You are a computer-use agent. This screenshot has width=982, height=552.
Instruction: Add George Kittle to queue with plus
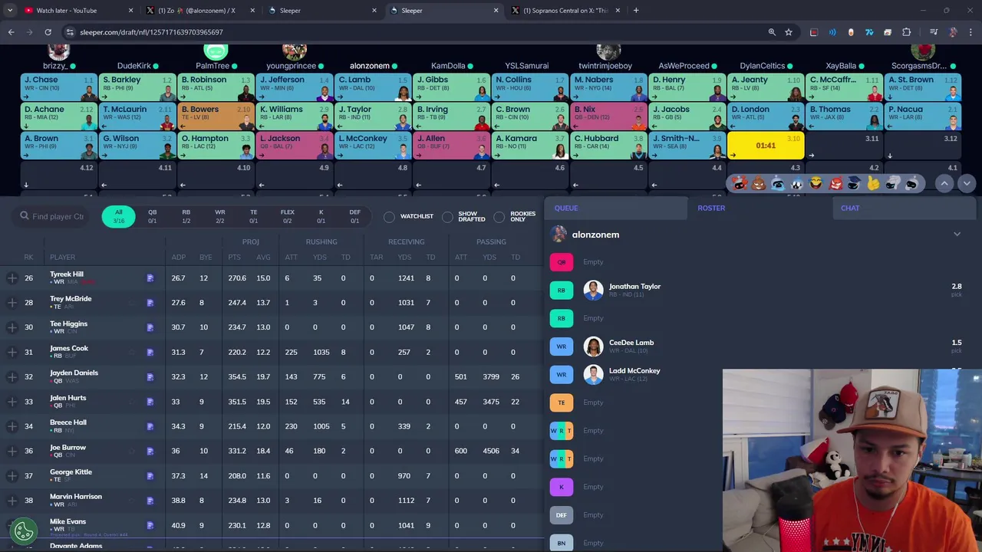tap(12, 476)
